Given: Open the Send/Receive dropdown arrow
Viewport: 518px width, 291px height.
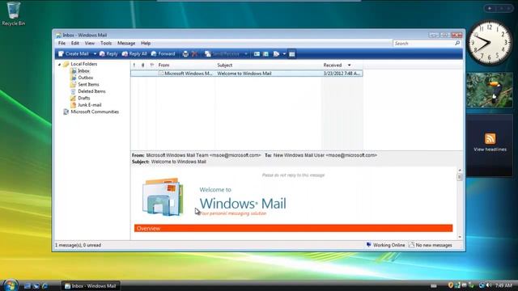Looking at the screenshot, I should point(246,54).
